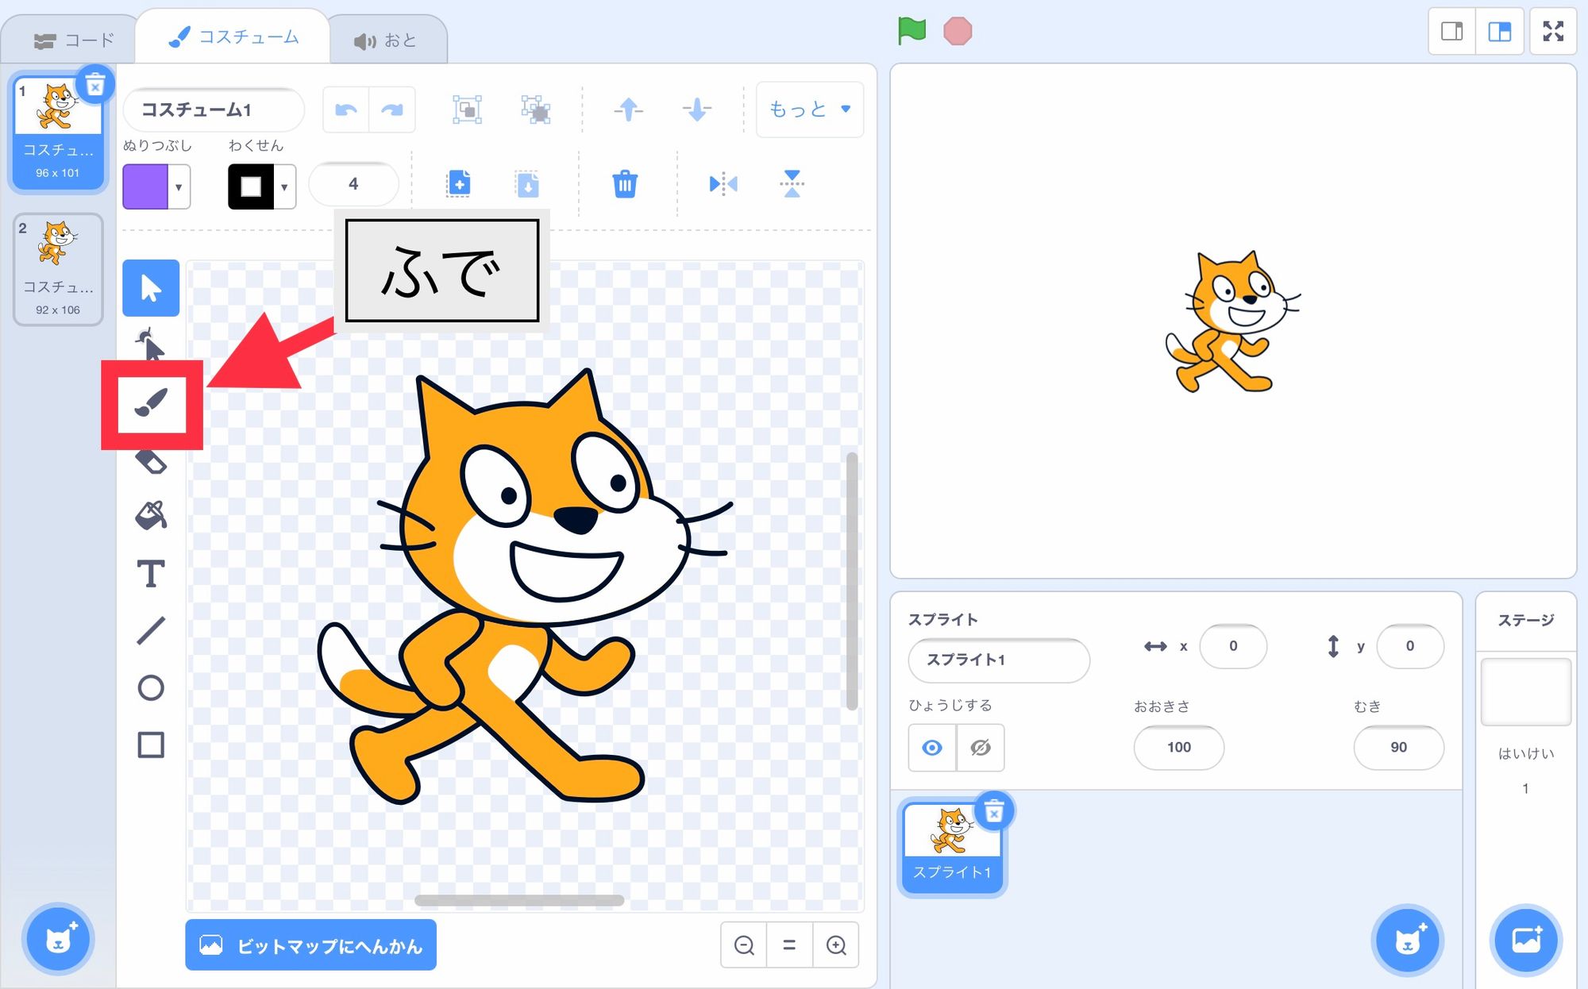Click the Undo arrow
Screen dimensions: 1588x989
345,110
